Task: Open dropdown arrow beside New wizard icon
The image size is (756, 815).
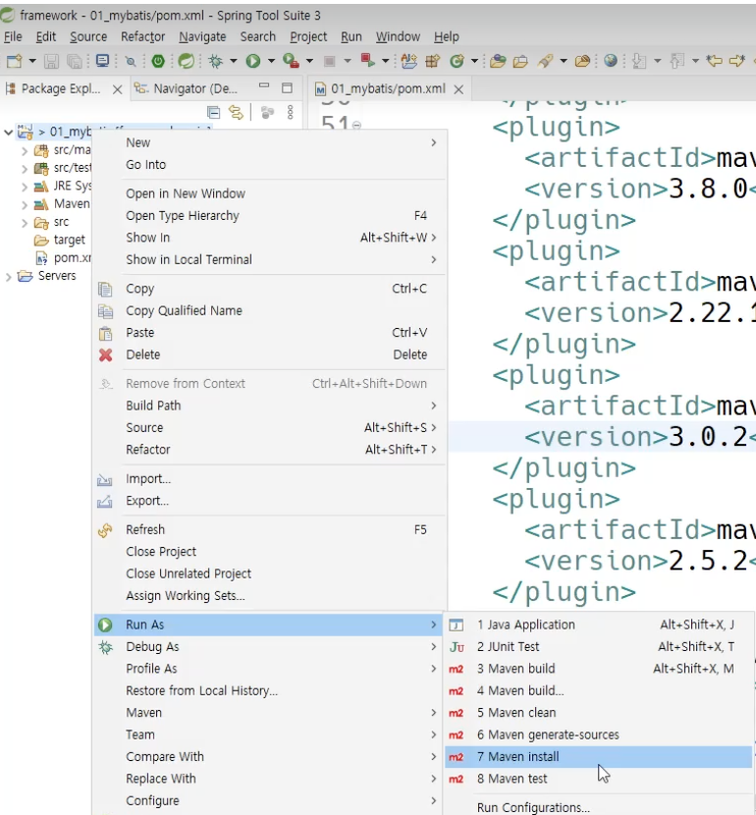Action: [32, 61]
